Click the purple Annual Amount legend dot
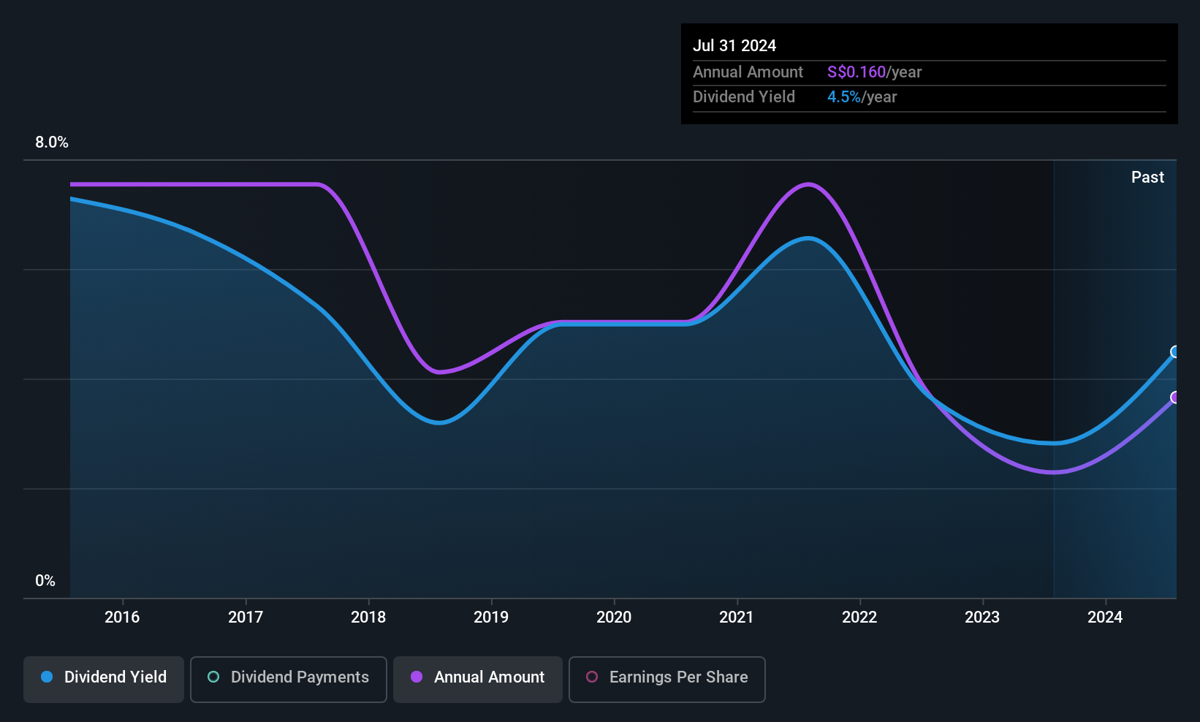Image resolution: width=1200 pixels, height=722 pixels. point(417,677)
